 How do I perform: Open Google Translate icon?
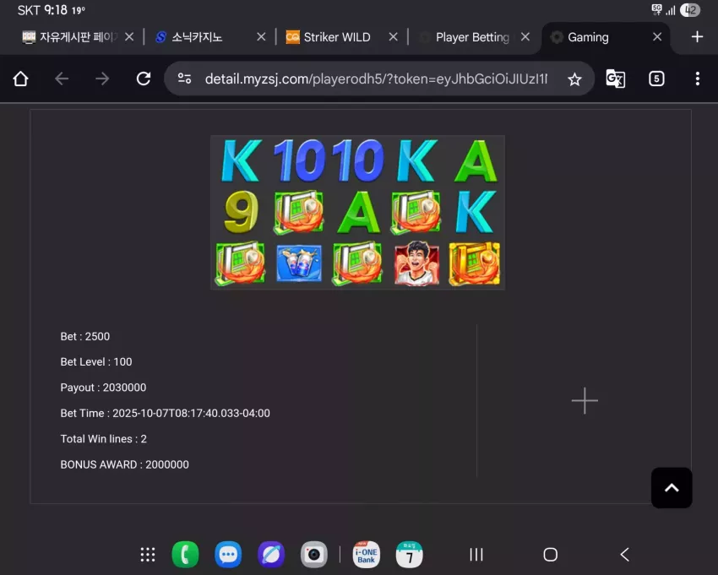615,79
